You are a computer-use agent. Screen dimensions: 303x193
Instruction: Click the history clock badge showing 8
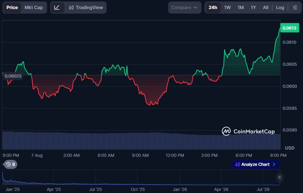click(x=10, y=164)
